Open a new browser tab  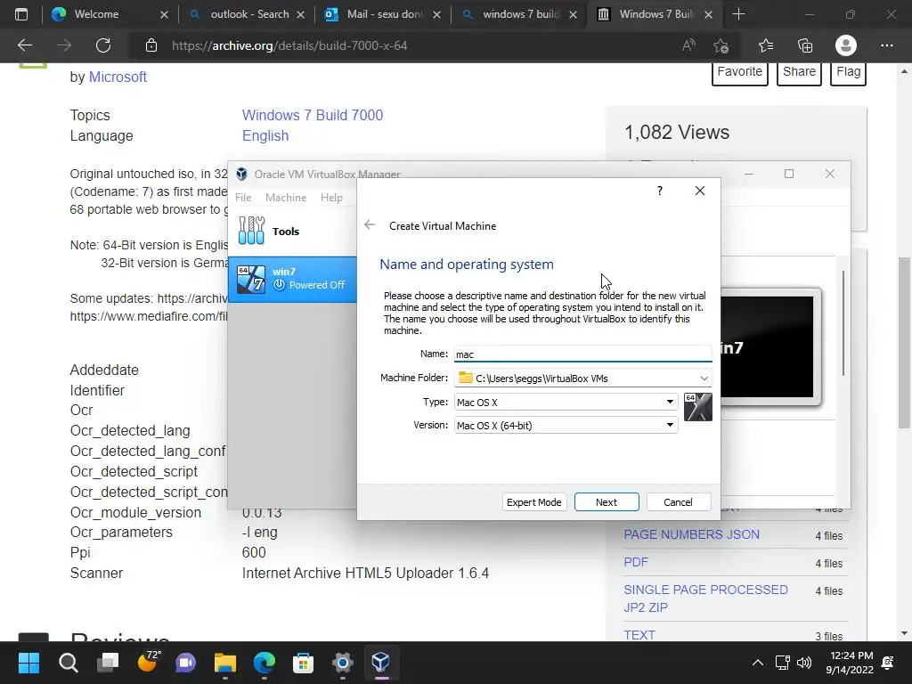tap(738, 14)
